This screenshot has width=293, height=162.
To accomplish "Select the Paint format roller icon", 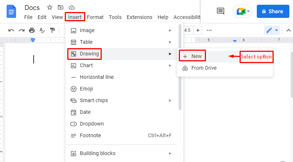I will (53, 30).
